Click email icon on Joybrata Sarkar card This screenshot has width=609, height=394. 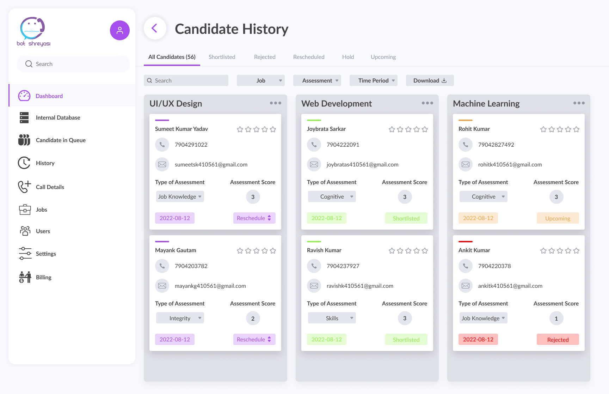click(314, 164)
